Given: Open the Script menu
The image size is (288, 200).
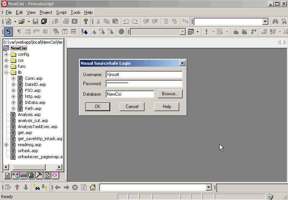Looking at the screenshot, I should click(62, 12).
